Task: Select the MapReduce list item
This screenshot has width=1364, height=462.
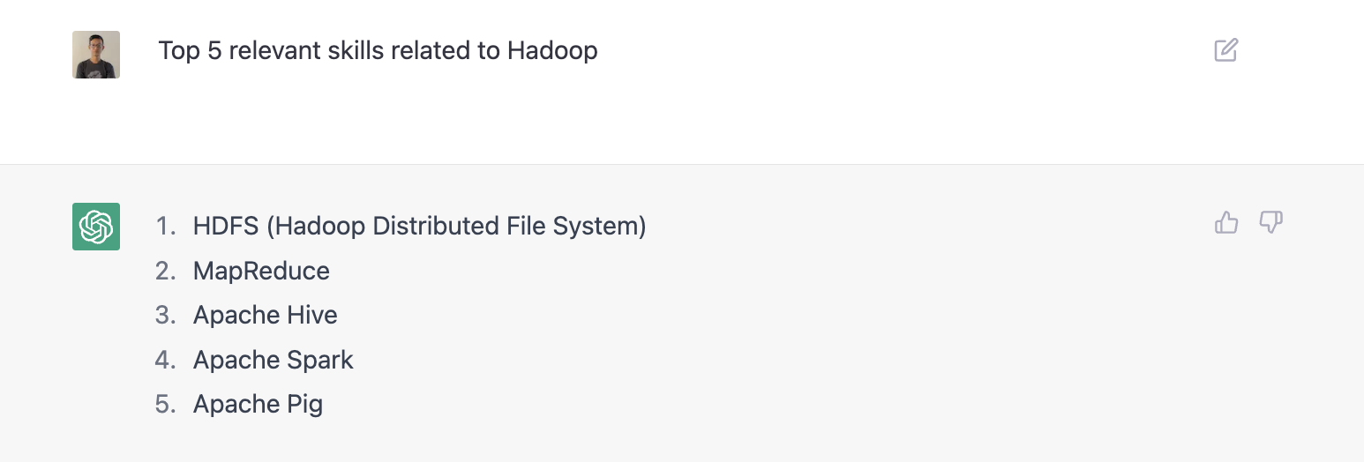Action: [261, 271]
